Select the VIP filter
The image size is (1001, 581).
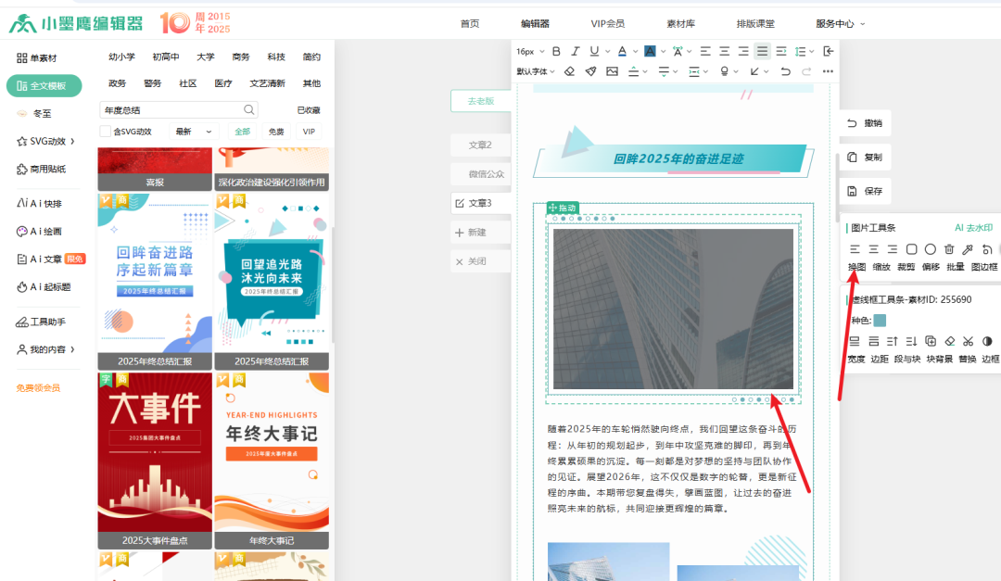point(309,132)
